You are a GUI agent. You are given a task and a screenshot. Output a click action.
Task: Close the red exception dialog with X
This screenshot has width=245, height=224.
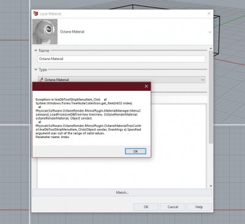(146, 86)
